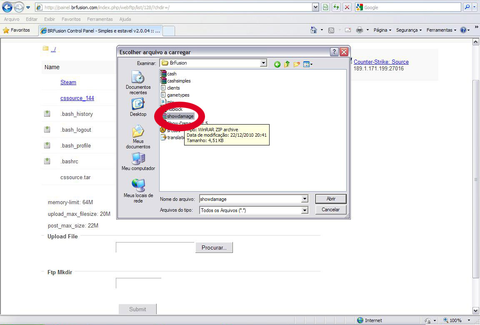Image resolution: width=480 pixels, height=325 pixels.
Task: Open Desktop location in places bar
Action: (138, 107)
